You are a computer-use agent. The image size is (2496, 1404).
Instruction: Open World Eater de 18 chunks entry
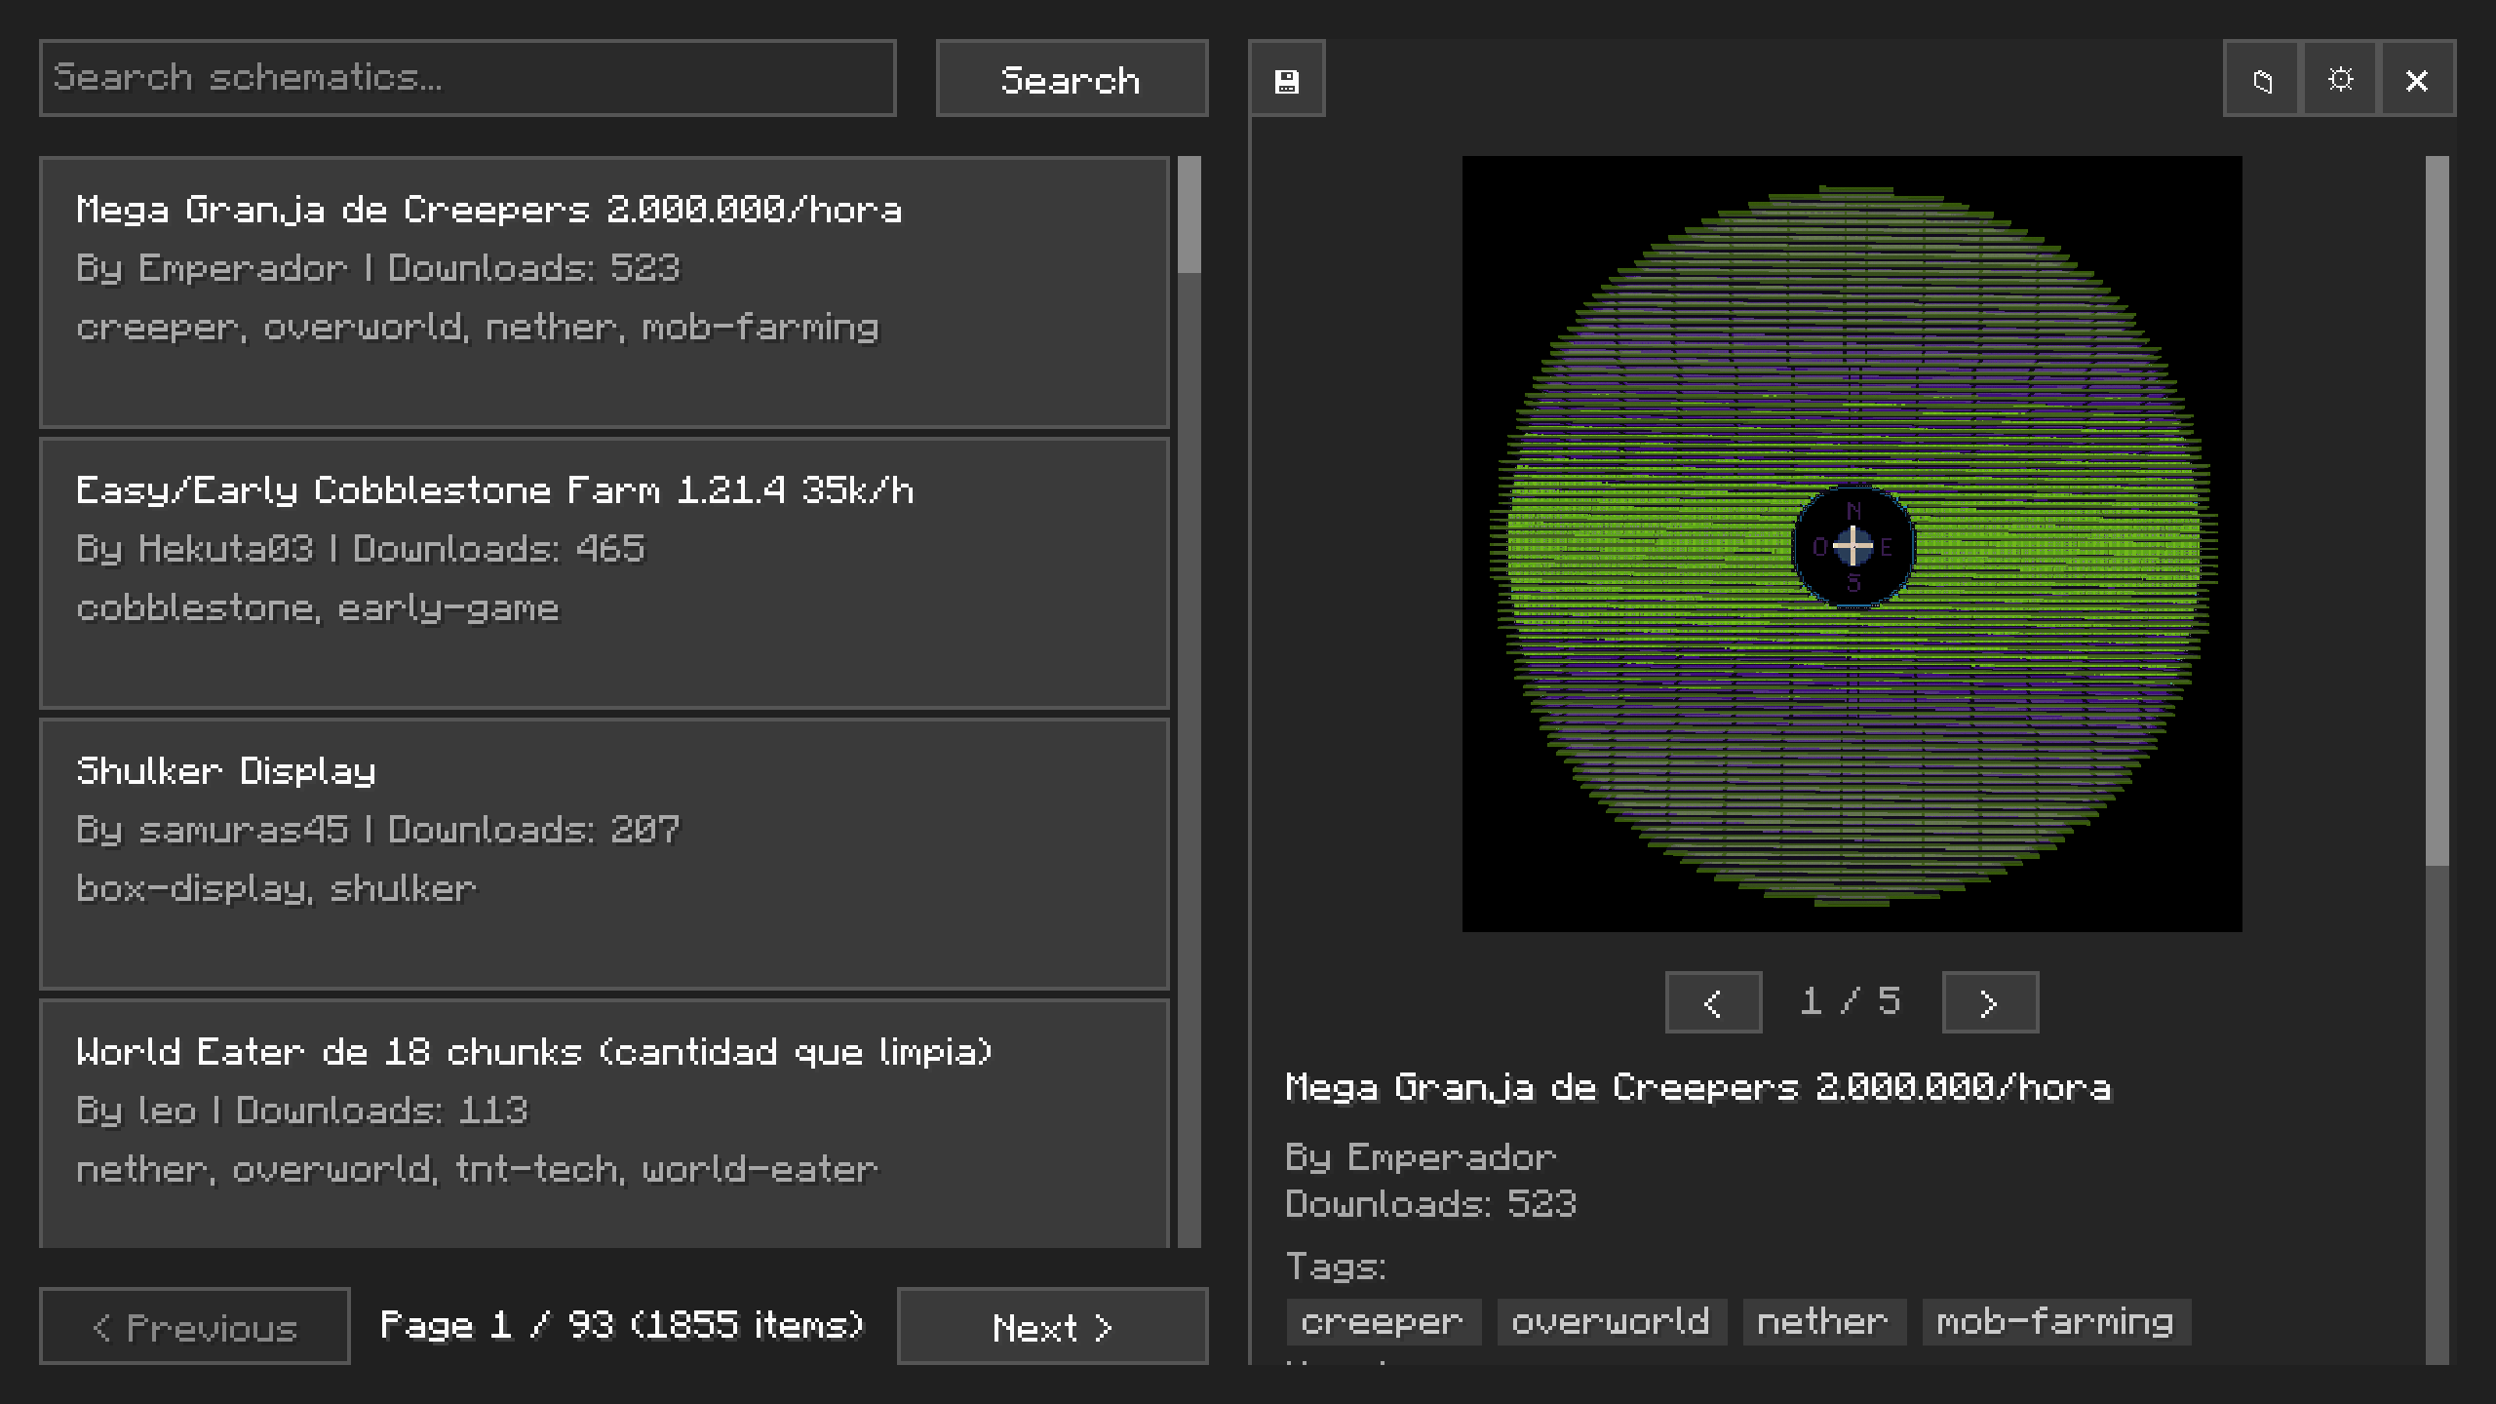coord(604,1121)
